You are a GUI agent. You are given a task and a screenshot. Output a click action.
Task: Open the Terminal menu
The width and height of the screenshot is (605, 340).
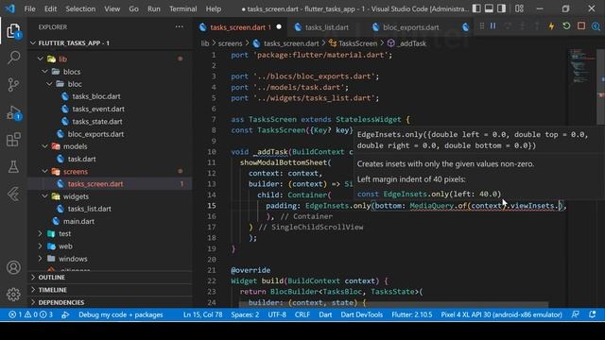click(182, 8)
